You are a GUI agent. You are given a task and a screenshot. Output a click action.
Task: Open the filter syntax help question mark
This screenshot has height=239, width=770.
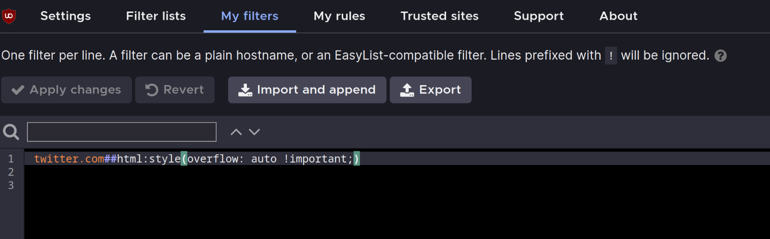720,56
